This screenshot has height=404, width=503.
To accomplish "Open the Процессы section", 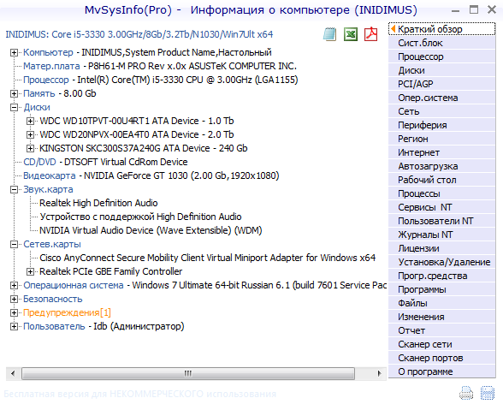I will coord(441,193).
